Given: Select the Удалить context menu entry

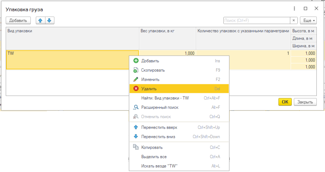Looking at the screenshot, I should tap(179, 89).
